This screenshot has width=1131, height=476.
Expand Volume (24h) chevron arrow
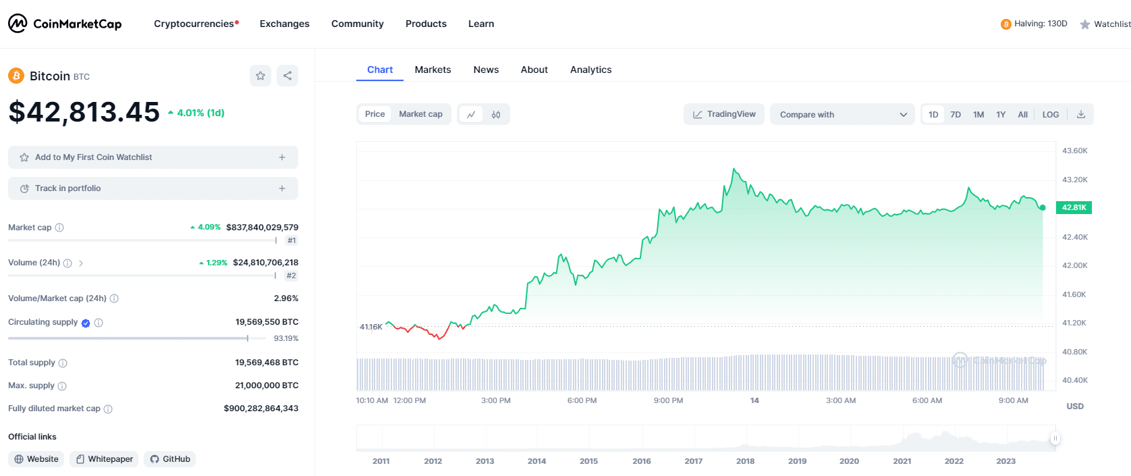coord(81,263)
